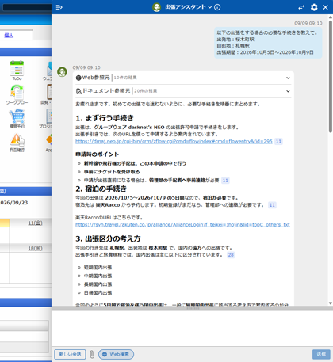Click citation 11 after the zflow URL

pyautogui.click(x=278, y=142)
